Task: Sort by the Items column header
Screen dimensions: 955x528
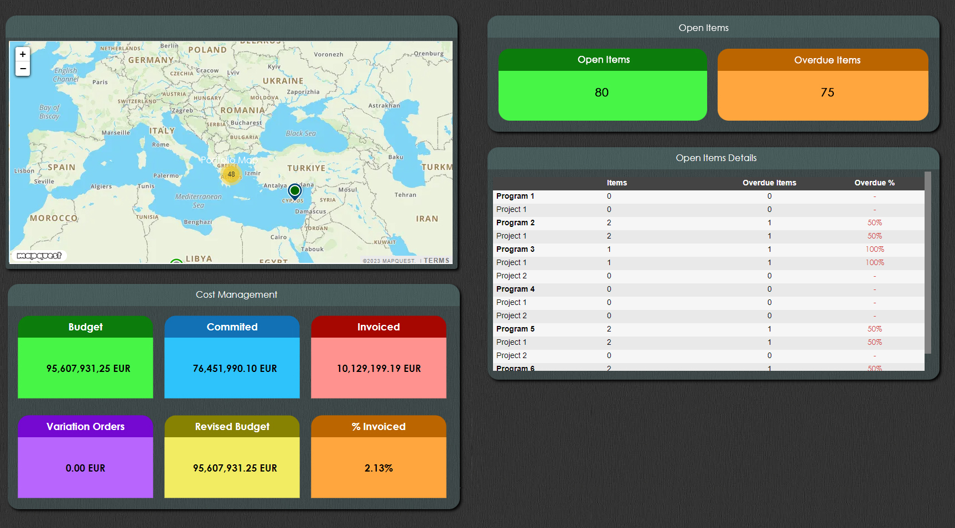Action: (616, 183)
